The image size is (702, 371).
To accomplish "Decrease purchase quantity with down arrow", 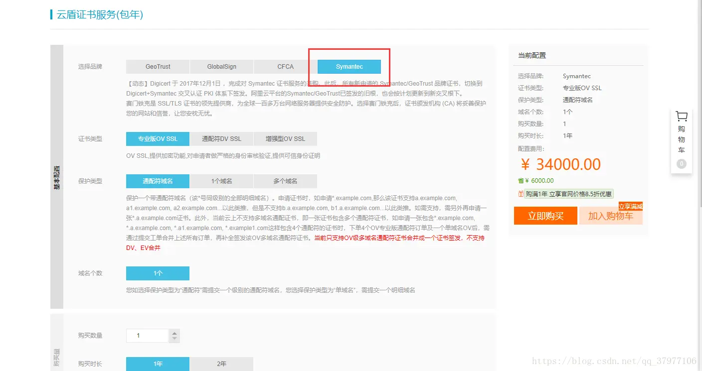I will click(x=174, y=339).
